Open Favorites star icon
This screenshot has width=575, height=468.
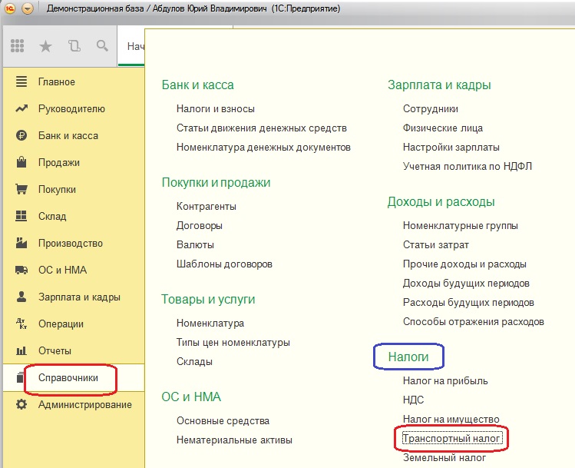[x=45, y=46]
